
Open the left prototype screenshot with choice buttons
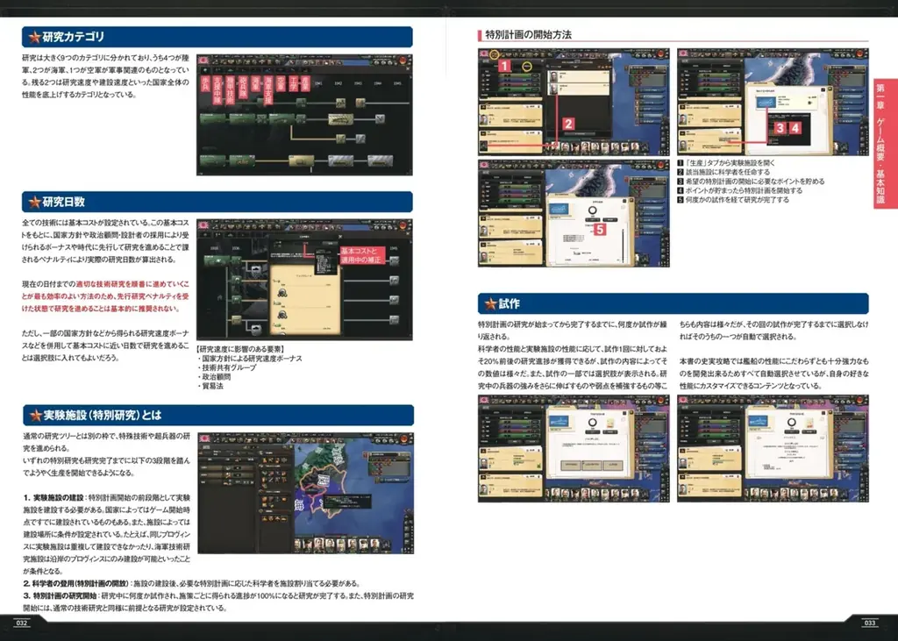click(x=574, y=449)
